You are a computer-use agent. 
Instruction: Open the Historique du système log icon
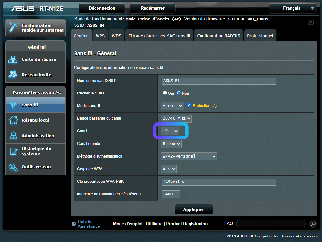click(x=13, y=151)
